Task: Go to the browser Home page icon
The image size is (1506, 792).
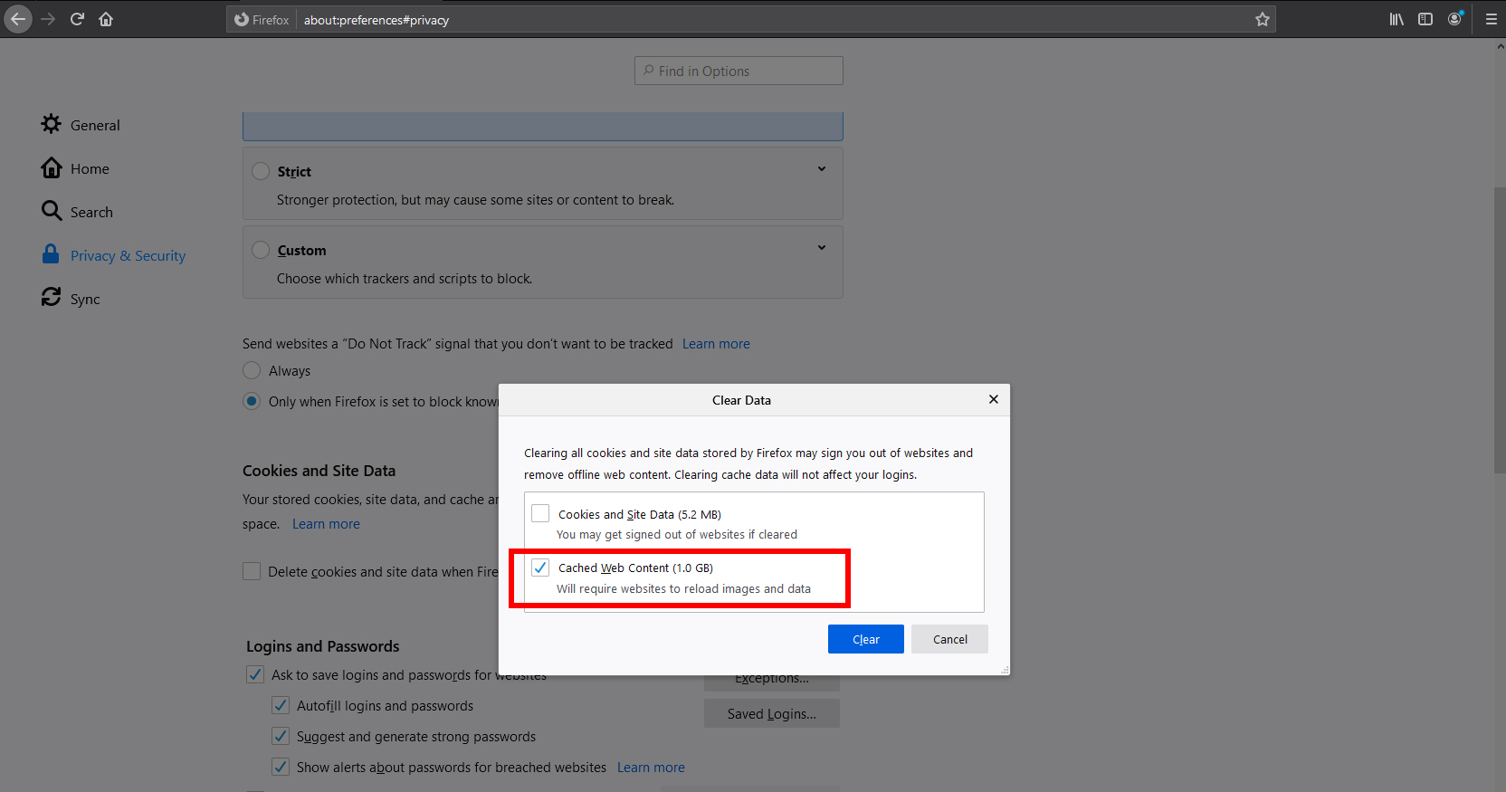Action: (x=106, y=19)
